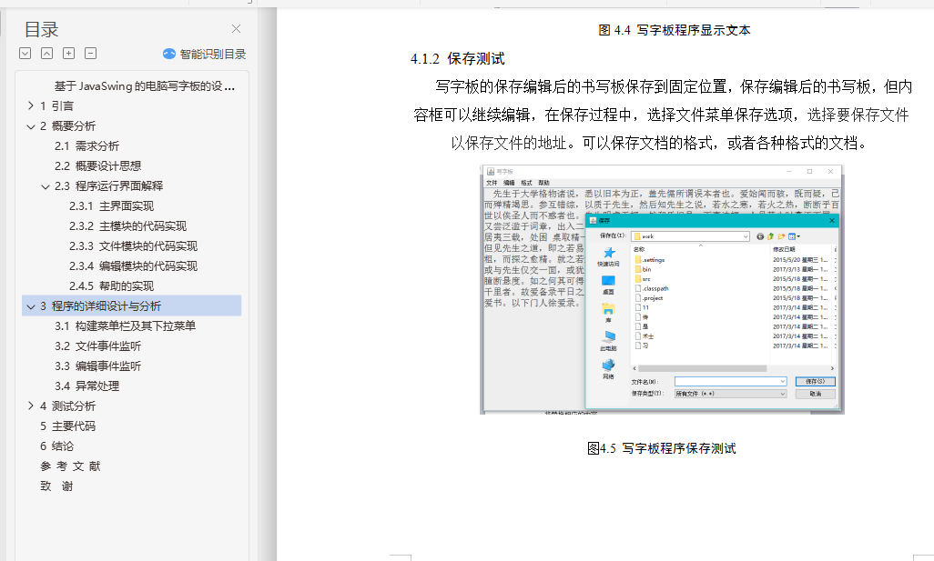Click caption '图4.5 写字板程序保存测试'
This screenshot has height=561, width=934.
coord(661,448)
